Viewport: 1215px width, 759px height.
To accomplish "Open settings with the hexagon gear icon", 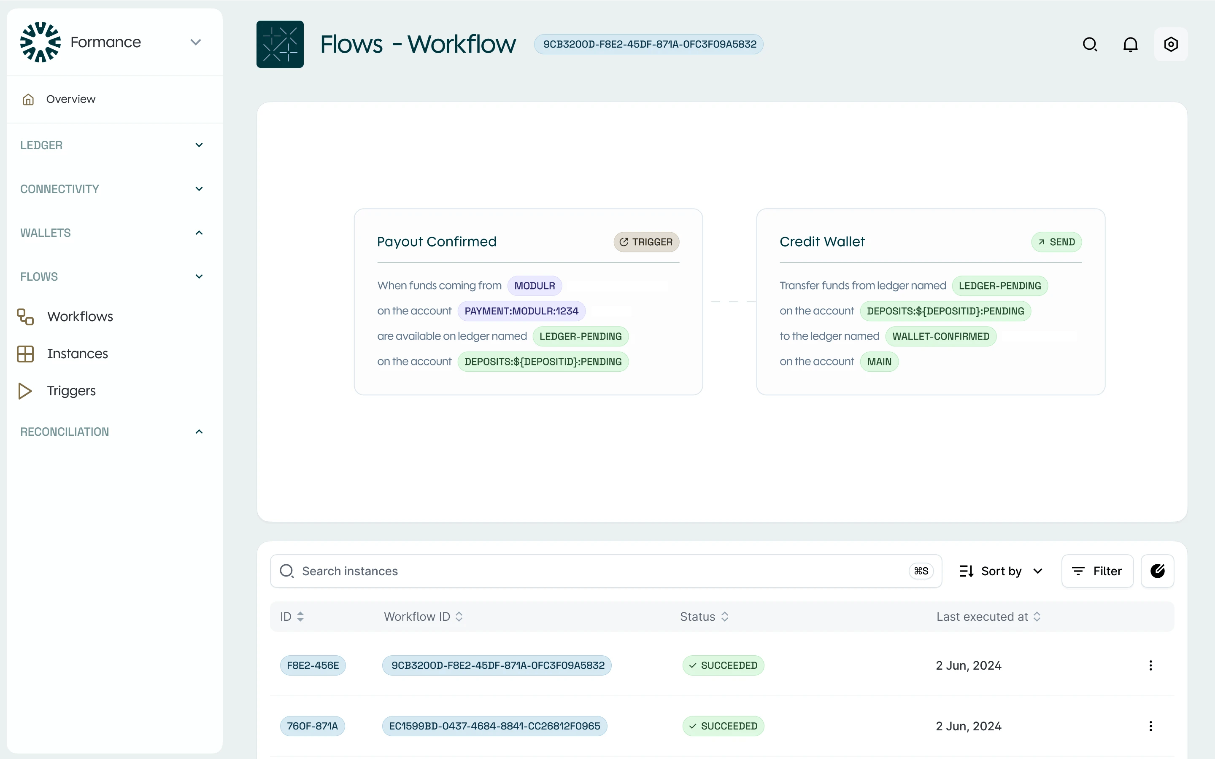I will click(1171, 44).
